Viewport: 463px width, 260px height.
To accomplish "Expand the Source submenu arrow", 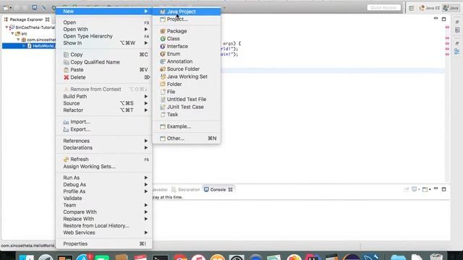I will pyautogui.click(x=146, y=103).
